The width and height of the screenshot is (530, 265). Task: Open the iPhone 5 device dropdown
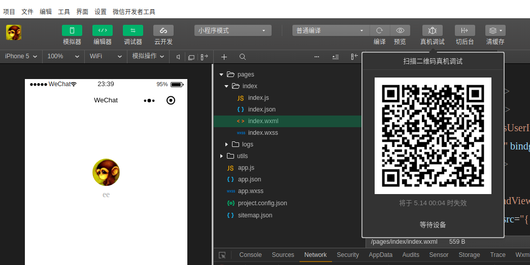coord(21,56)
